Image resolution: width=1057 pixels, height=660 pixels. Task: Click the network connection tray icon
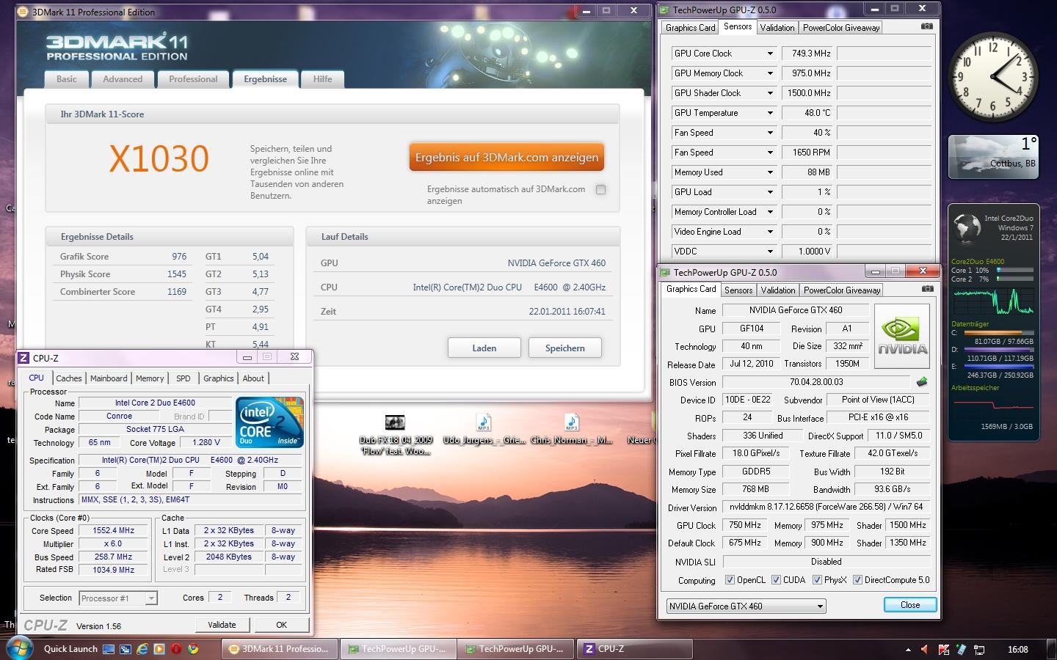[979, 650]
